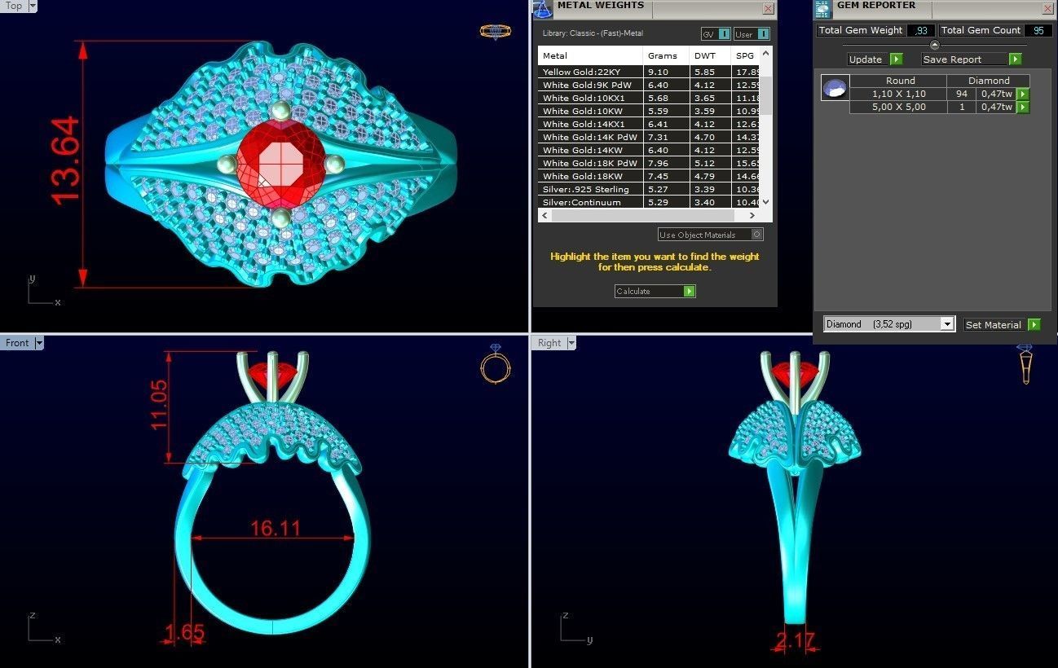Open the Diamond (3,52 spg) material dropdown

coord(947,324)
